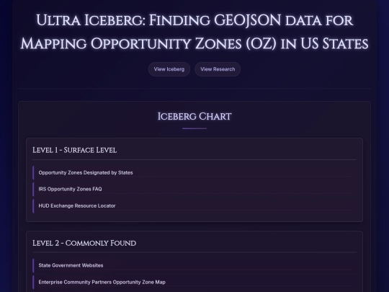Click purple bar beside Opportunity Zones Designated by States
Image resolution: width=389 pixels, height=292 pixels.
pos(33,173)
